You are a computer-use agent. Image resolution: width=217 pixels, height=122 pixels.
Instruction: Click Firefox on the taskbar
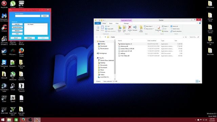click(23, 120)
